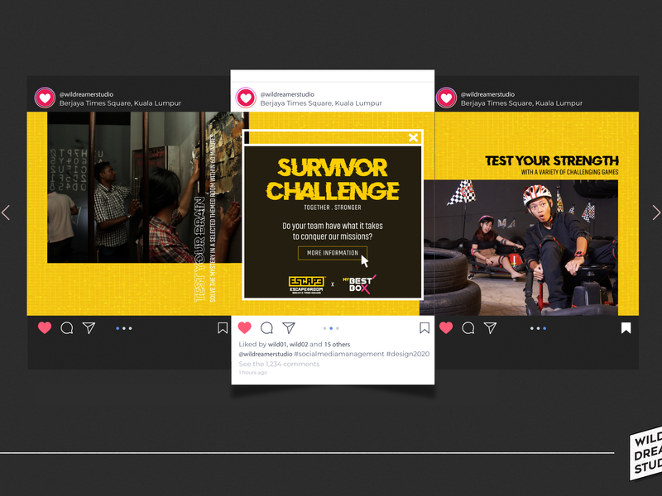
Task: Open 'See the 1,234 comments'
Action: tap(279, 364)
